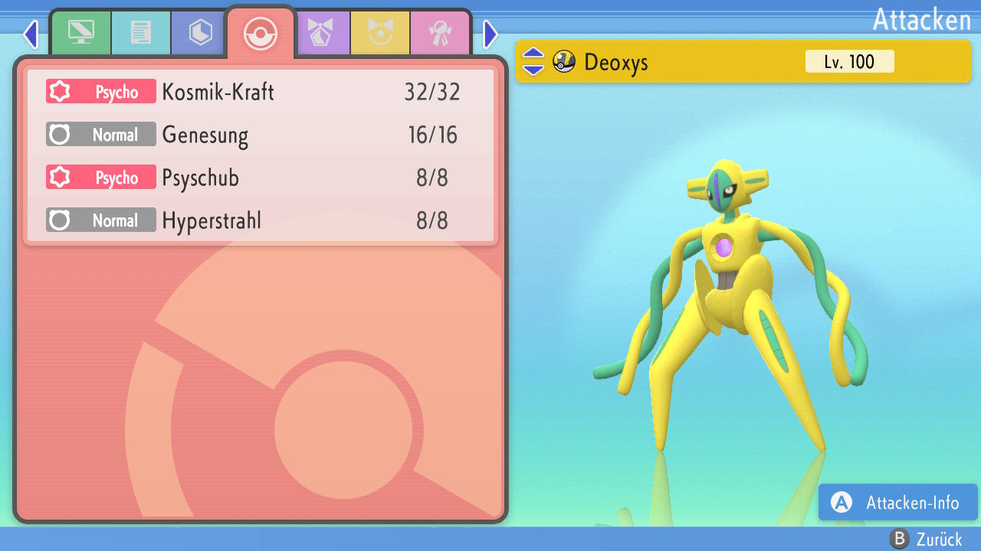The height and width of the screenshot is (551, 981).
Task: Click the Psycho type badge on Kosmik-Kraft
Action: [101, 92]
